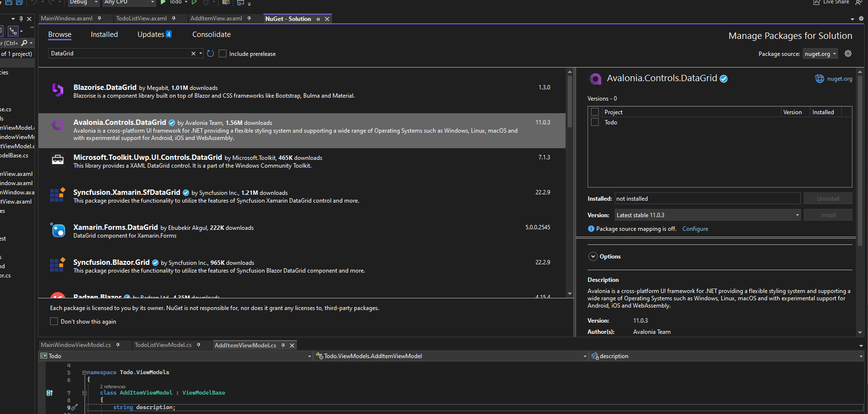Refresh the NuGet package search results

210,53
